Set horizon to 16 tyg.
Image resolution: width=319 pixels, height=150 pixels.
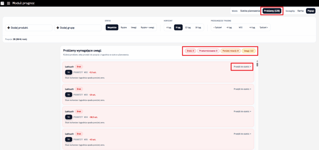click(x=198, y=27)
